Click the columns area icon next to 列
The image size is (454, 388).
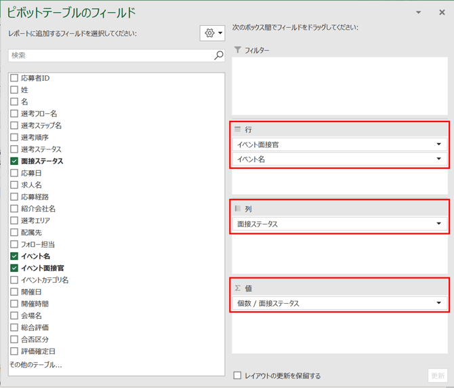tap(237, 208)
